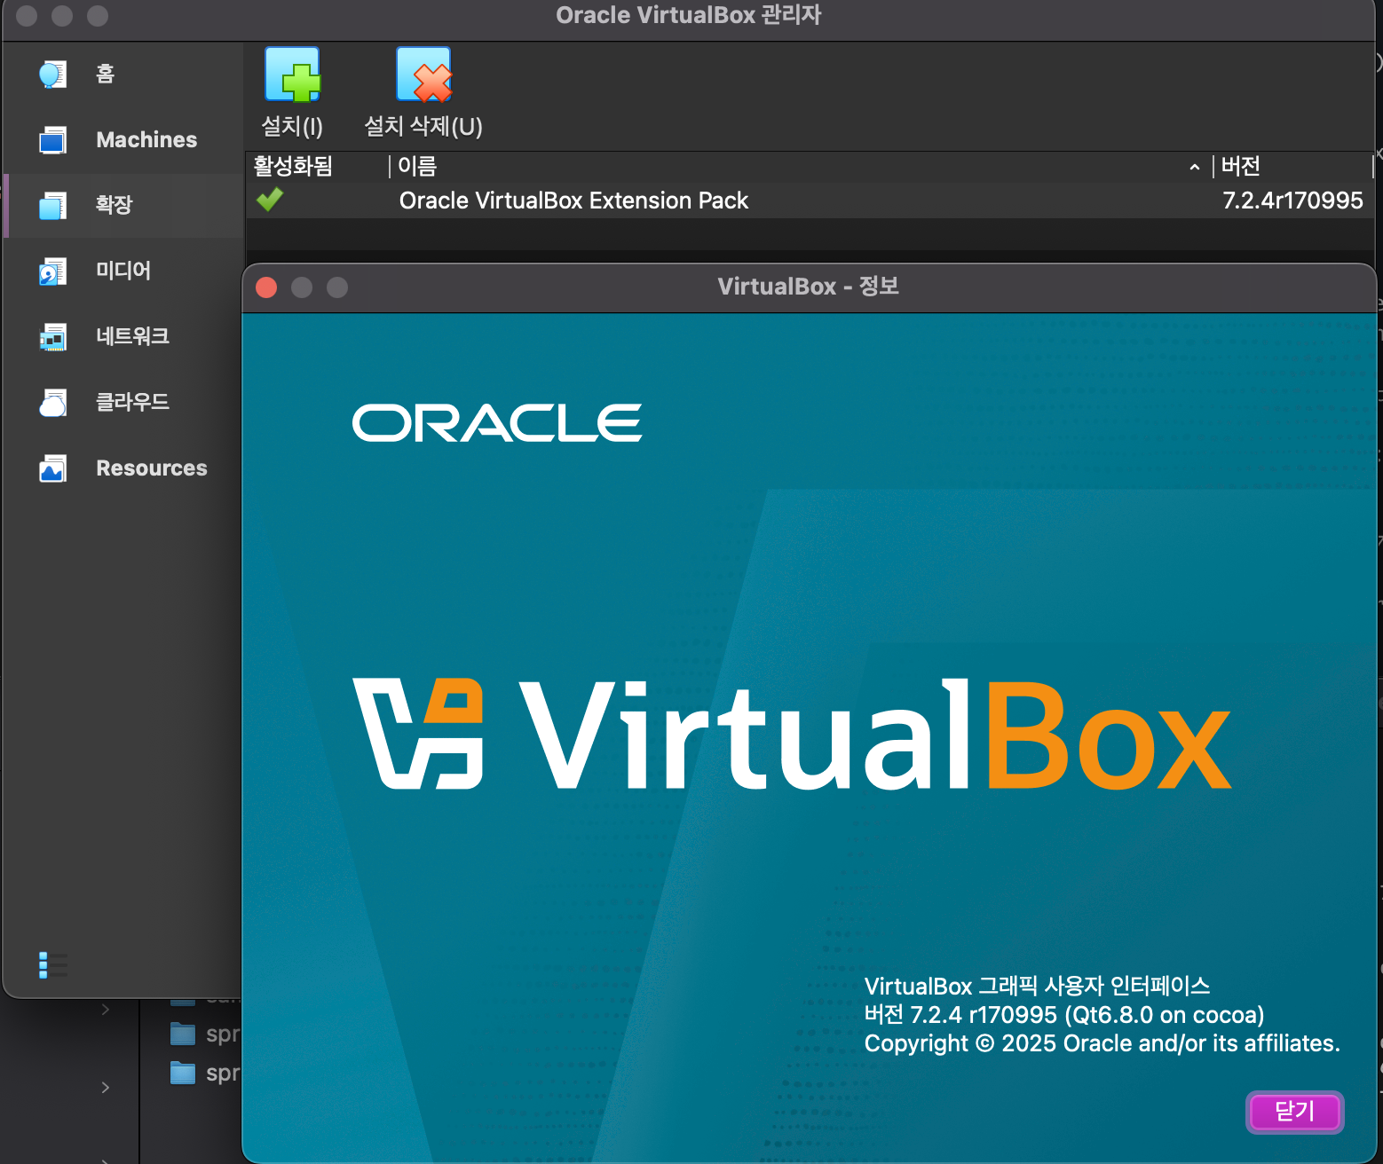This screenshot has height=1164, width=1383.
Task: Sort by the 이름 column header
Action: click(800, 166)
